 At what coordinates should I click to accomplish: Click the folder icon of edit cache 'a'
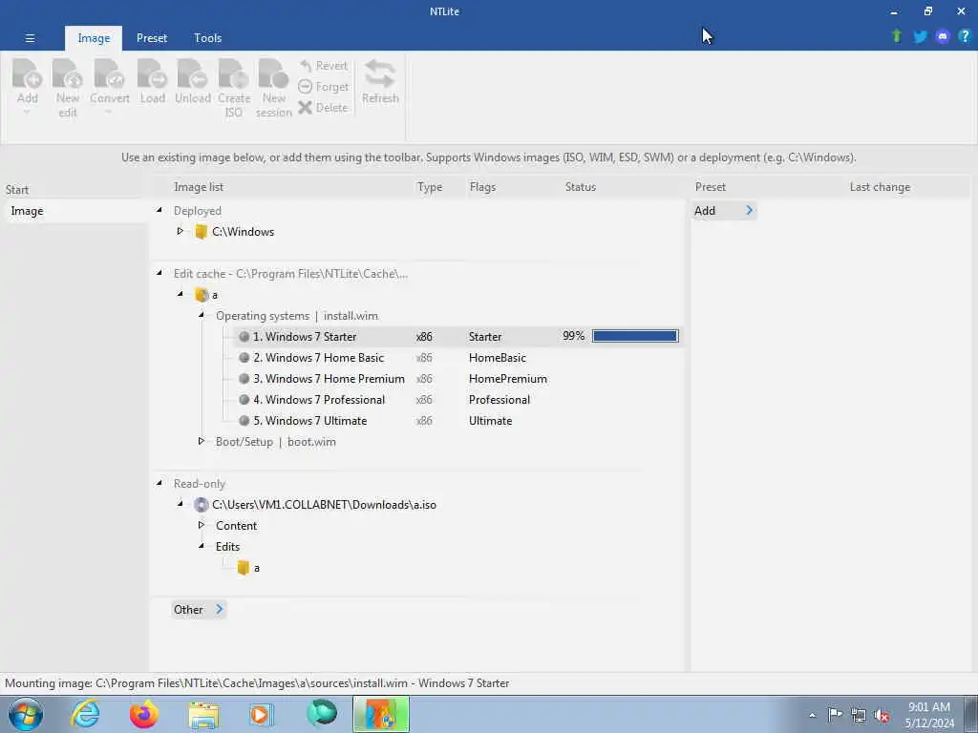201,295
